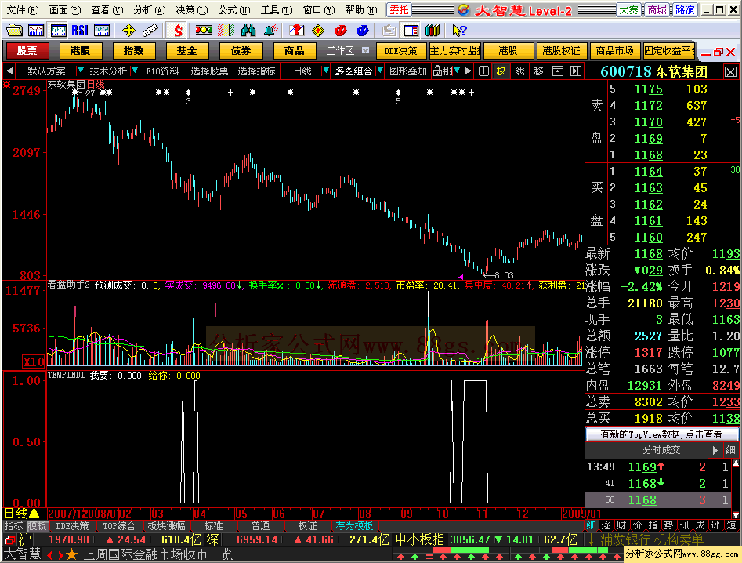742x563 pixels.
Task: Click the 港股权证 button
Action: point(561,51)
